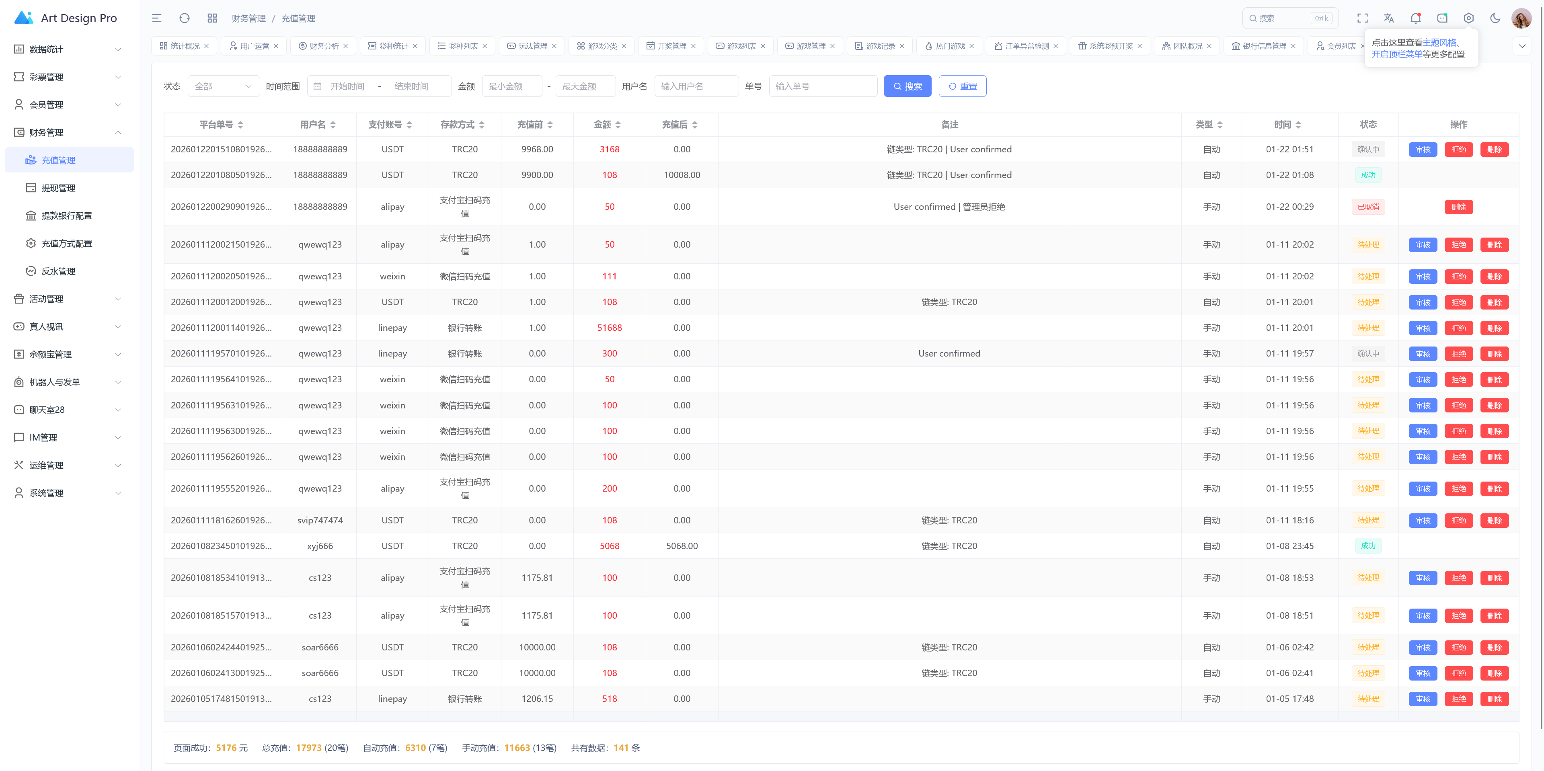
Task: Open the notifications bell
Action: click(1415, 18)
